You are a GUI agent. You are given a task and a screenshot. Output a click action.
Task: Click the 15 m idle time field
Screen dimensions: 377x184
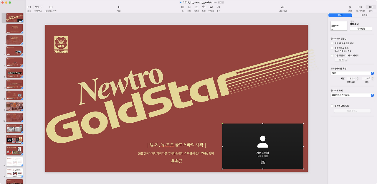tap(339, 60)
